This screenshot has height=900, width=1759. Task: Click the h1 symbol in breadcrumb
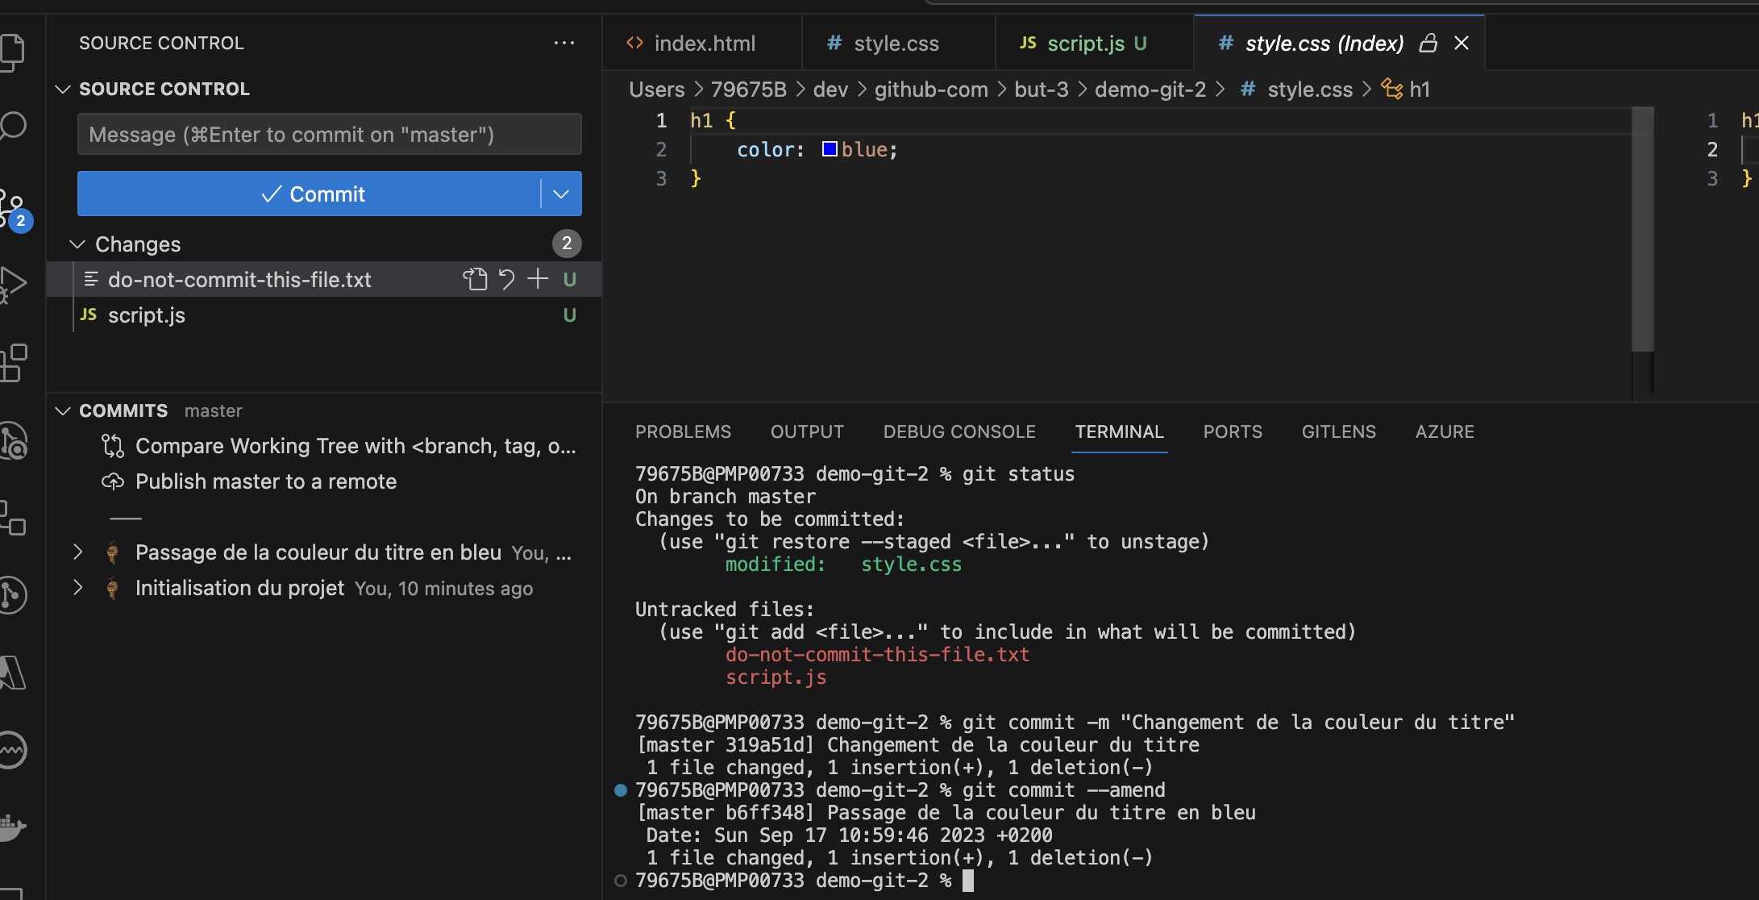(1406, 90)
